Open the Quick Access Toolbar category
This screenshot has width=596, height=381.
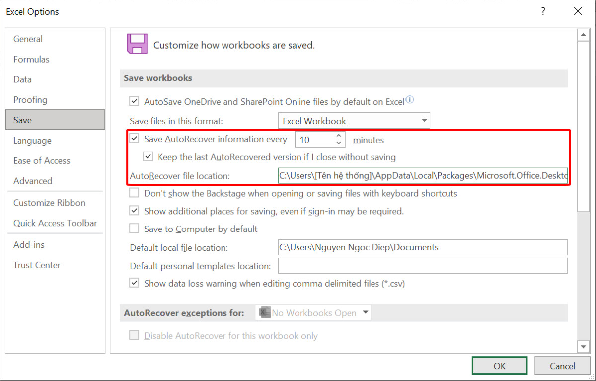[x=55, y=223]
